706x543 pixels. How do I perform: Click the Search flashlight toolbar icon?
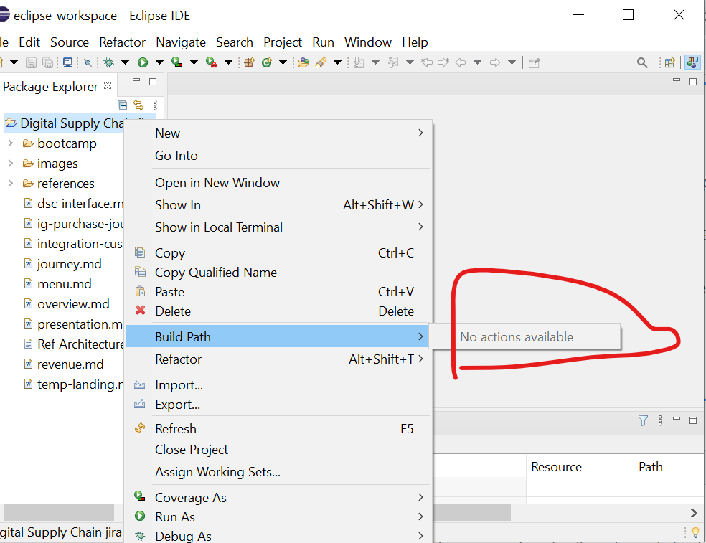(321, 62)
